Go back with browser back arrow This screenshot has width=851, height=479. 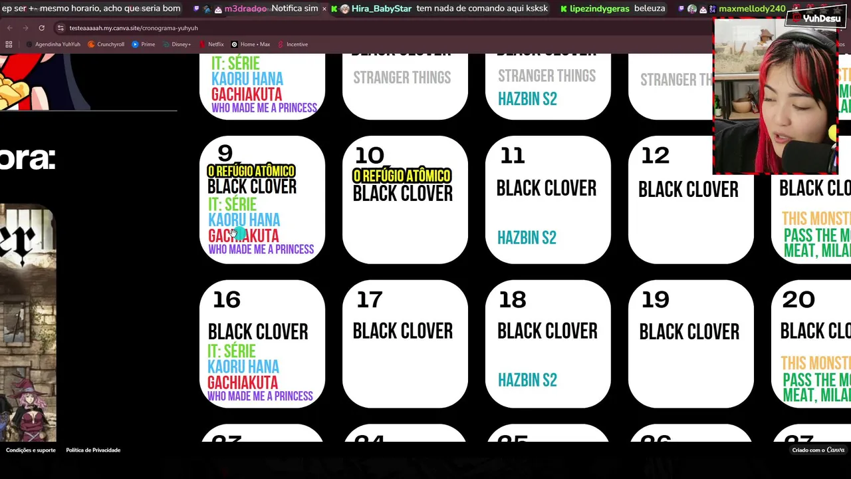[x=9, y=28]
